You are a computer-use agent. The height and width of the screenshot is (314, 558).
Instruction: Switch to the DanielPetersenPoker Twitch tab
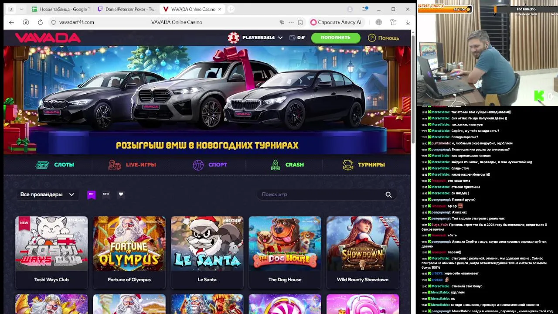click(126, 9)
